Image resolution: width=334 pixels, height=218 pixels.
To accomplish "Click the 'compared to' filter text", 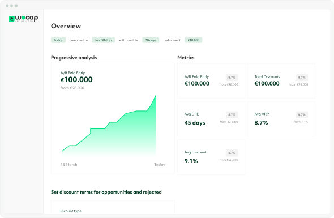I will [x=79, y=40].
